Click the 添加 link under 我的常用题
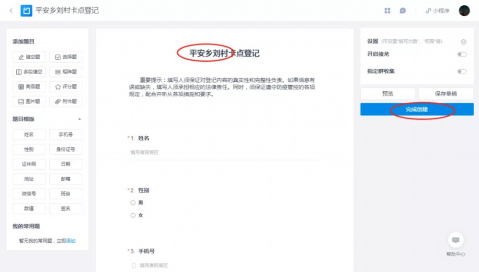The height and width of the screenshot is (272, 479). click(x=71, y=241)
